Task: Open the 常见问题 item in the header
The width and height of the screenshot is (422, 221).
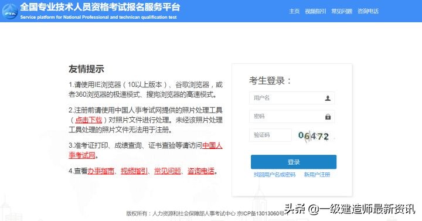Action: [342, 11]
